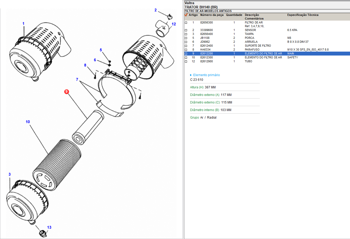Tick the checkbox for the SENSOR row
This screenshot has height=239, width=350.
pyautogui.click(x=186, y=30)
